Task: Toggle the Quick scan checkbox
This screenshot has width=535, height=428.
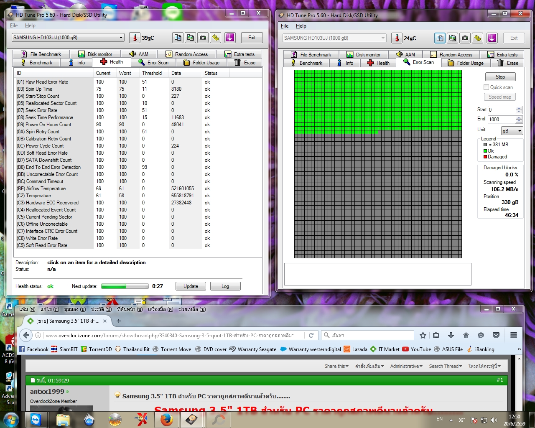Action: pos(486,87)
